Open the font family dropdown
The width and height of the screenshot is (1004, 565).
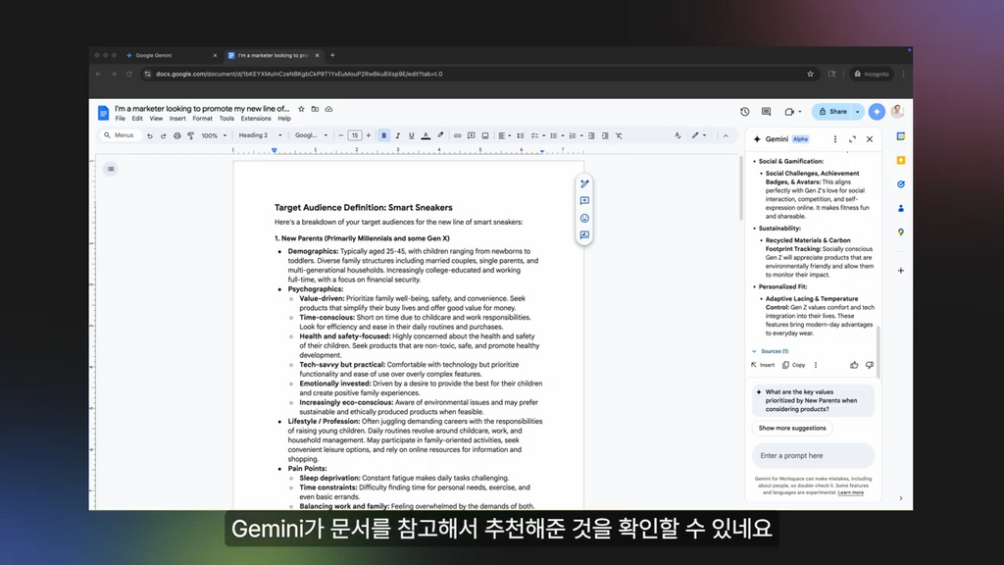[311, 135]
